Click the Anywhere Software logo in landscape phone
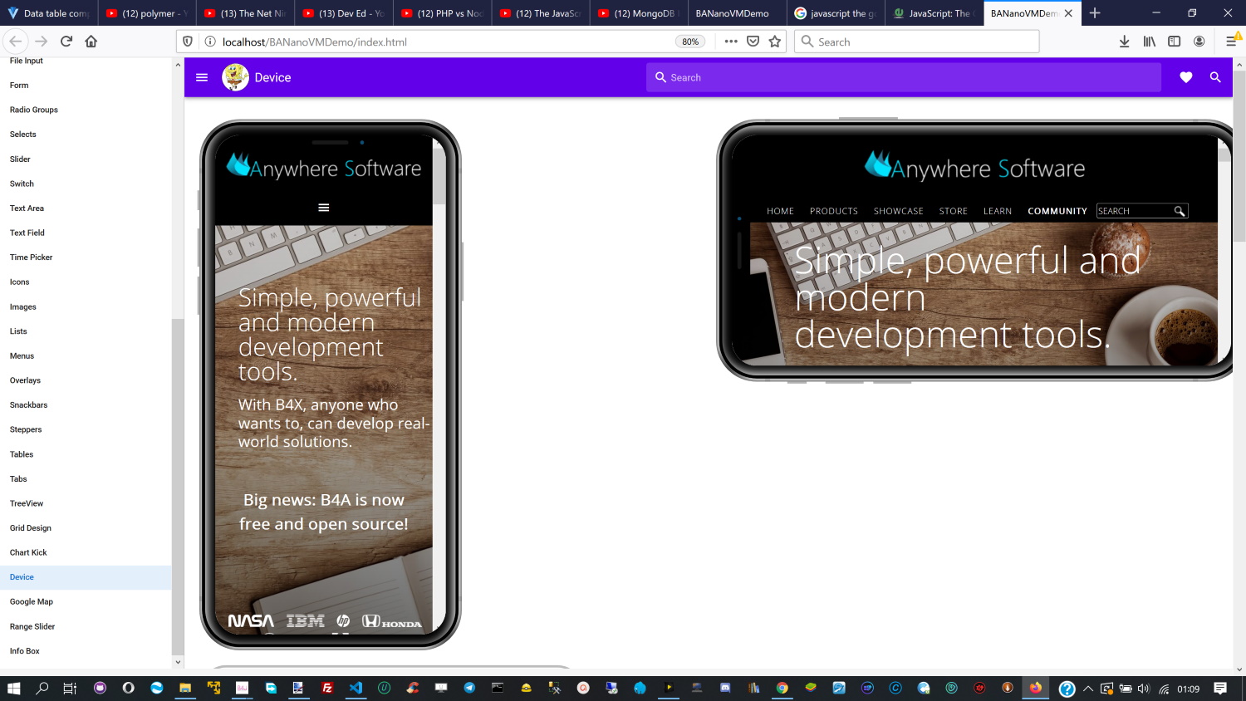This screenshot has width=1246, height=701. click(975, 166)
